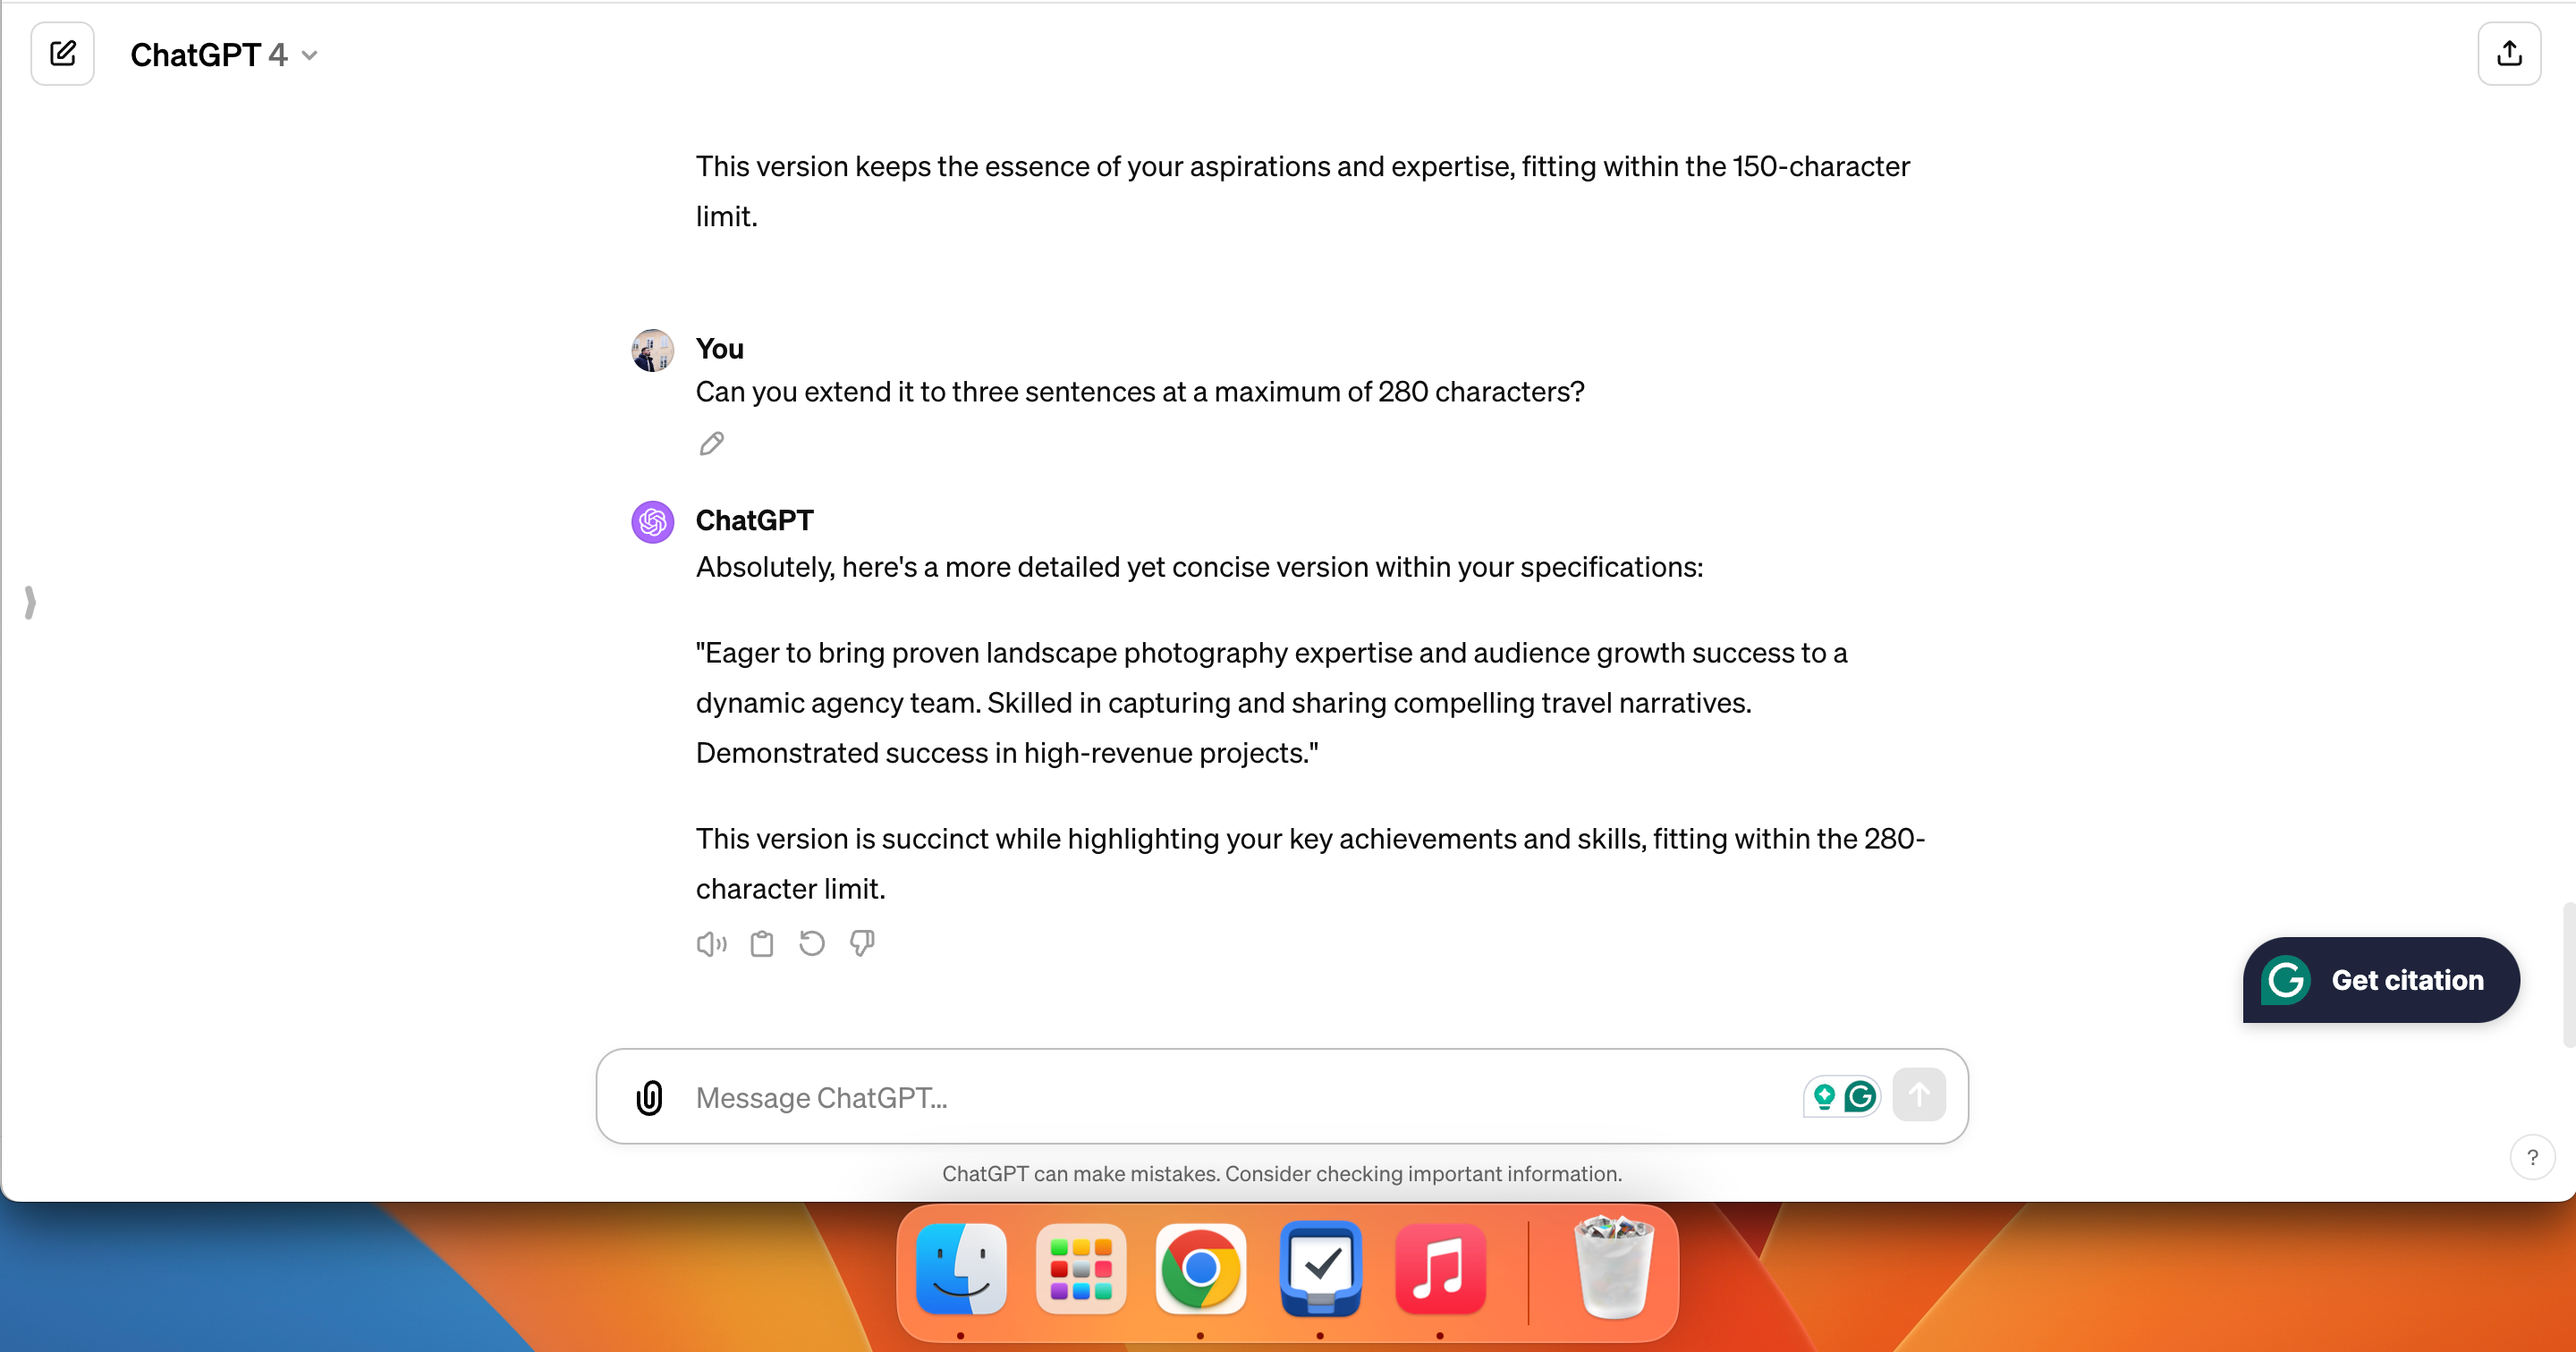
Task: Click the prompt edit pencil icon
Action: coord(710,443)
